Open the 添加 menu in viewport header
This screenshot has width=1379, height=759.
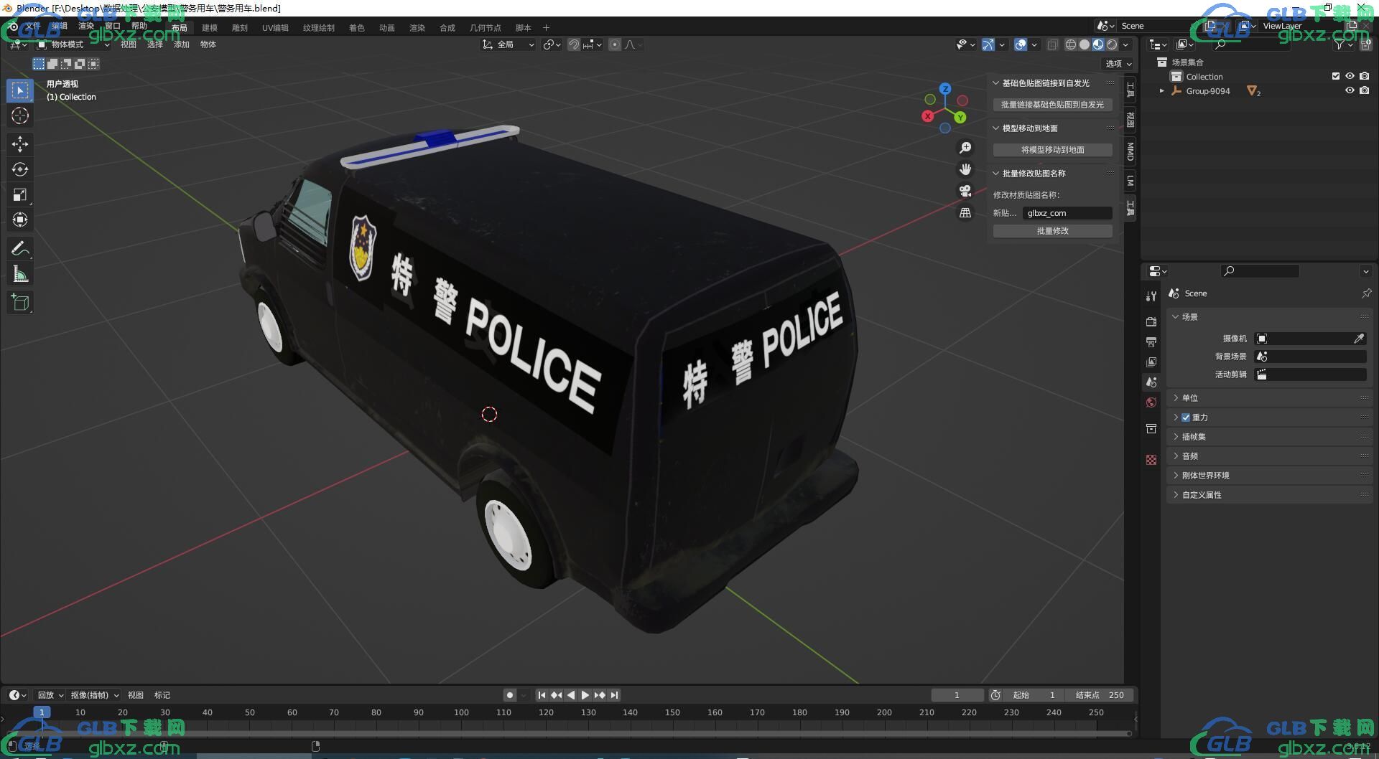[182, 44]
